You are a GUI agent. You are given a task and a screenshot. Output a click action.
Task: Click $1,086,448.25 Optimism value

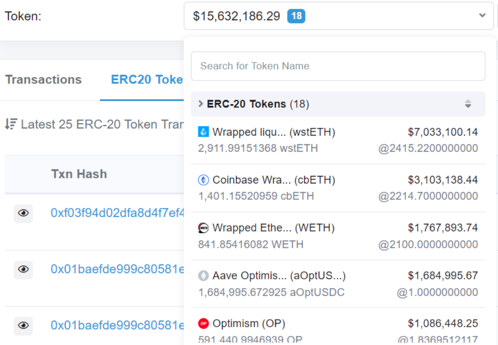(443, 323)
